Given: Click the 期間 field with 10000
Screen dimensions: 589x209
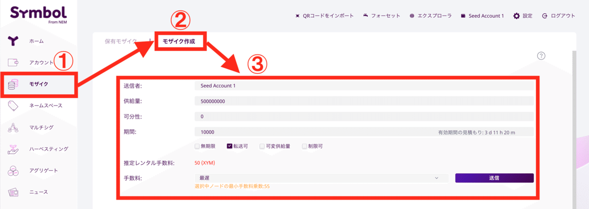Looking at the screenshot, I should tap(364, 132).
